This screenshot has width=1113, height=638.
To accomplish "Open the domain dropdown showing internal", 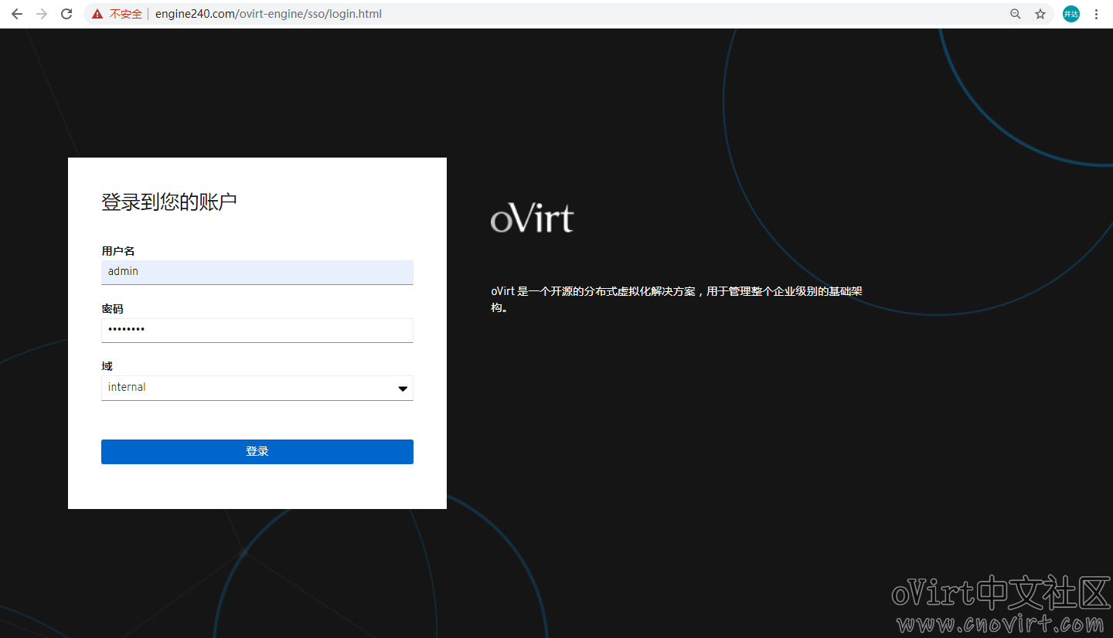I will click(257, 388).
